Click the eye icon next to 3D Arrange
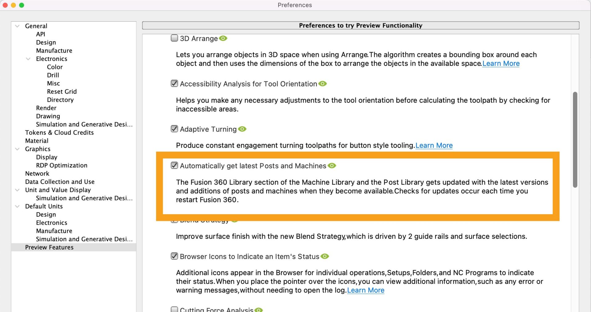This screenshot has height=312, width=591. coord(223,38)
